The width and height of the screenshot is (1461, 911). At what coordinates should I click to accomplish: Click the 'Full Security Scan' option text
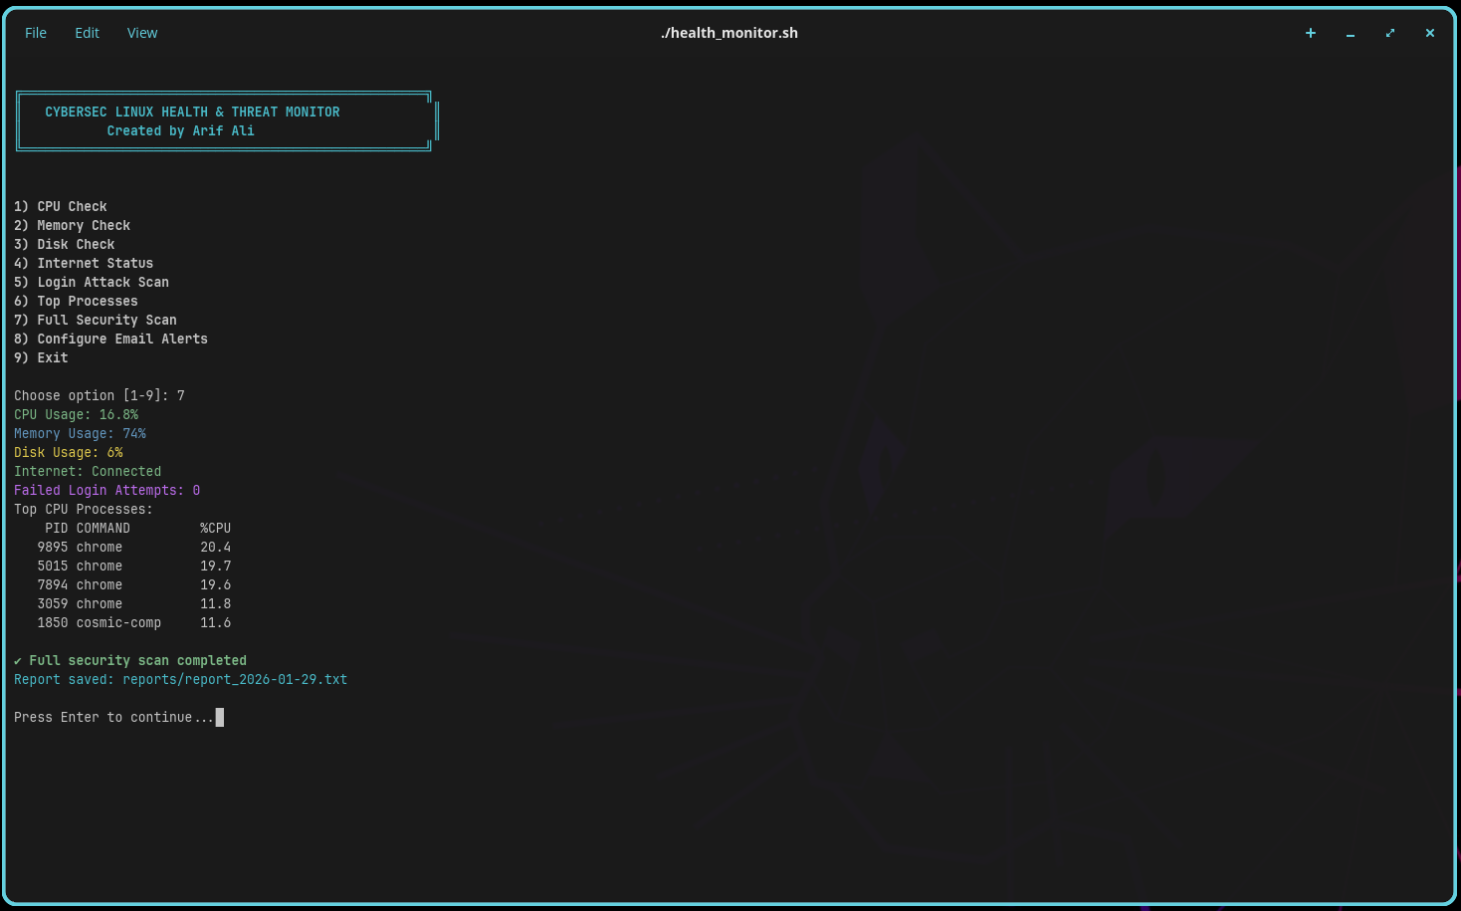pos(106,321)
